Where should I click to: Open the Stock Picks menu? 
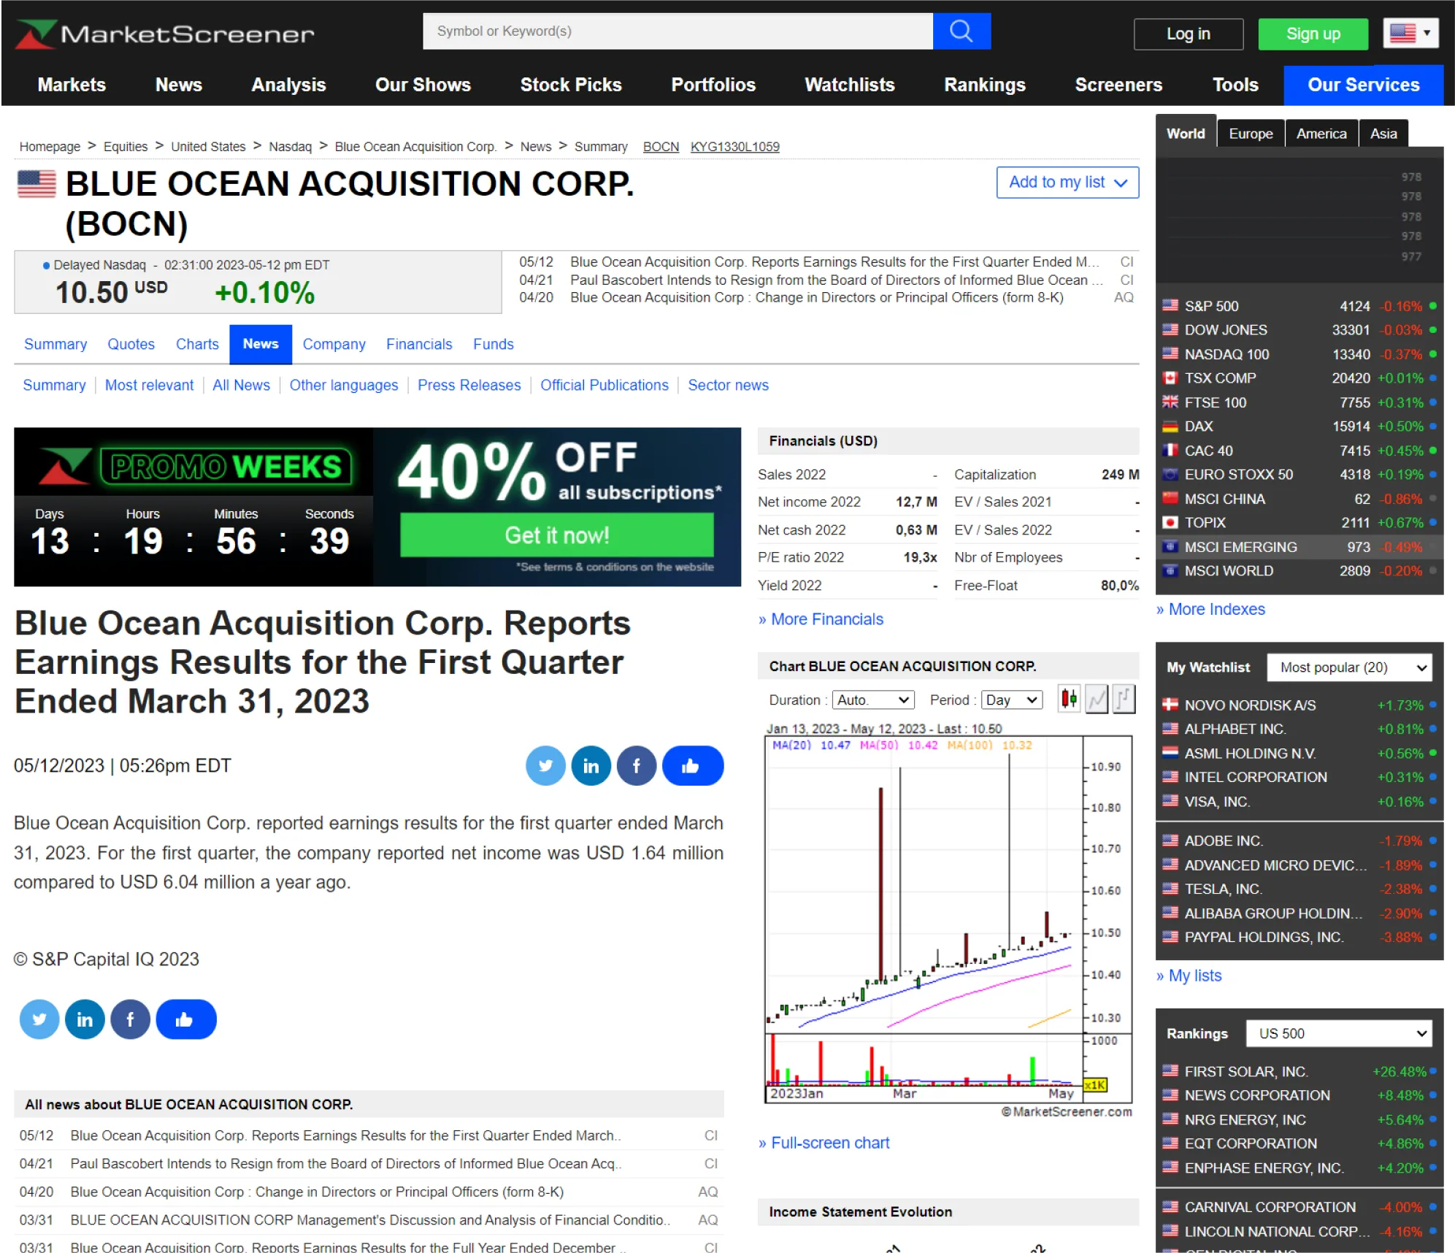[x=571, y=85]
